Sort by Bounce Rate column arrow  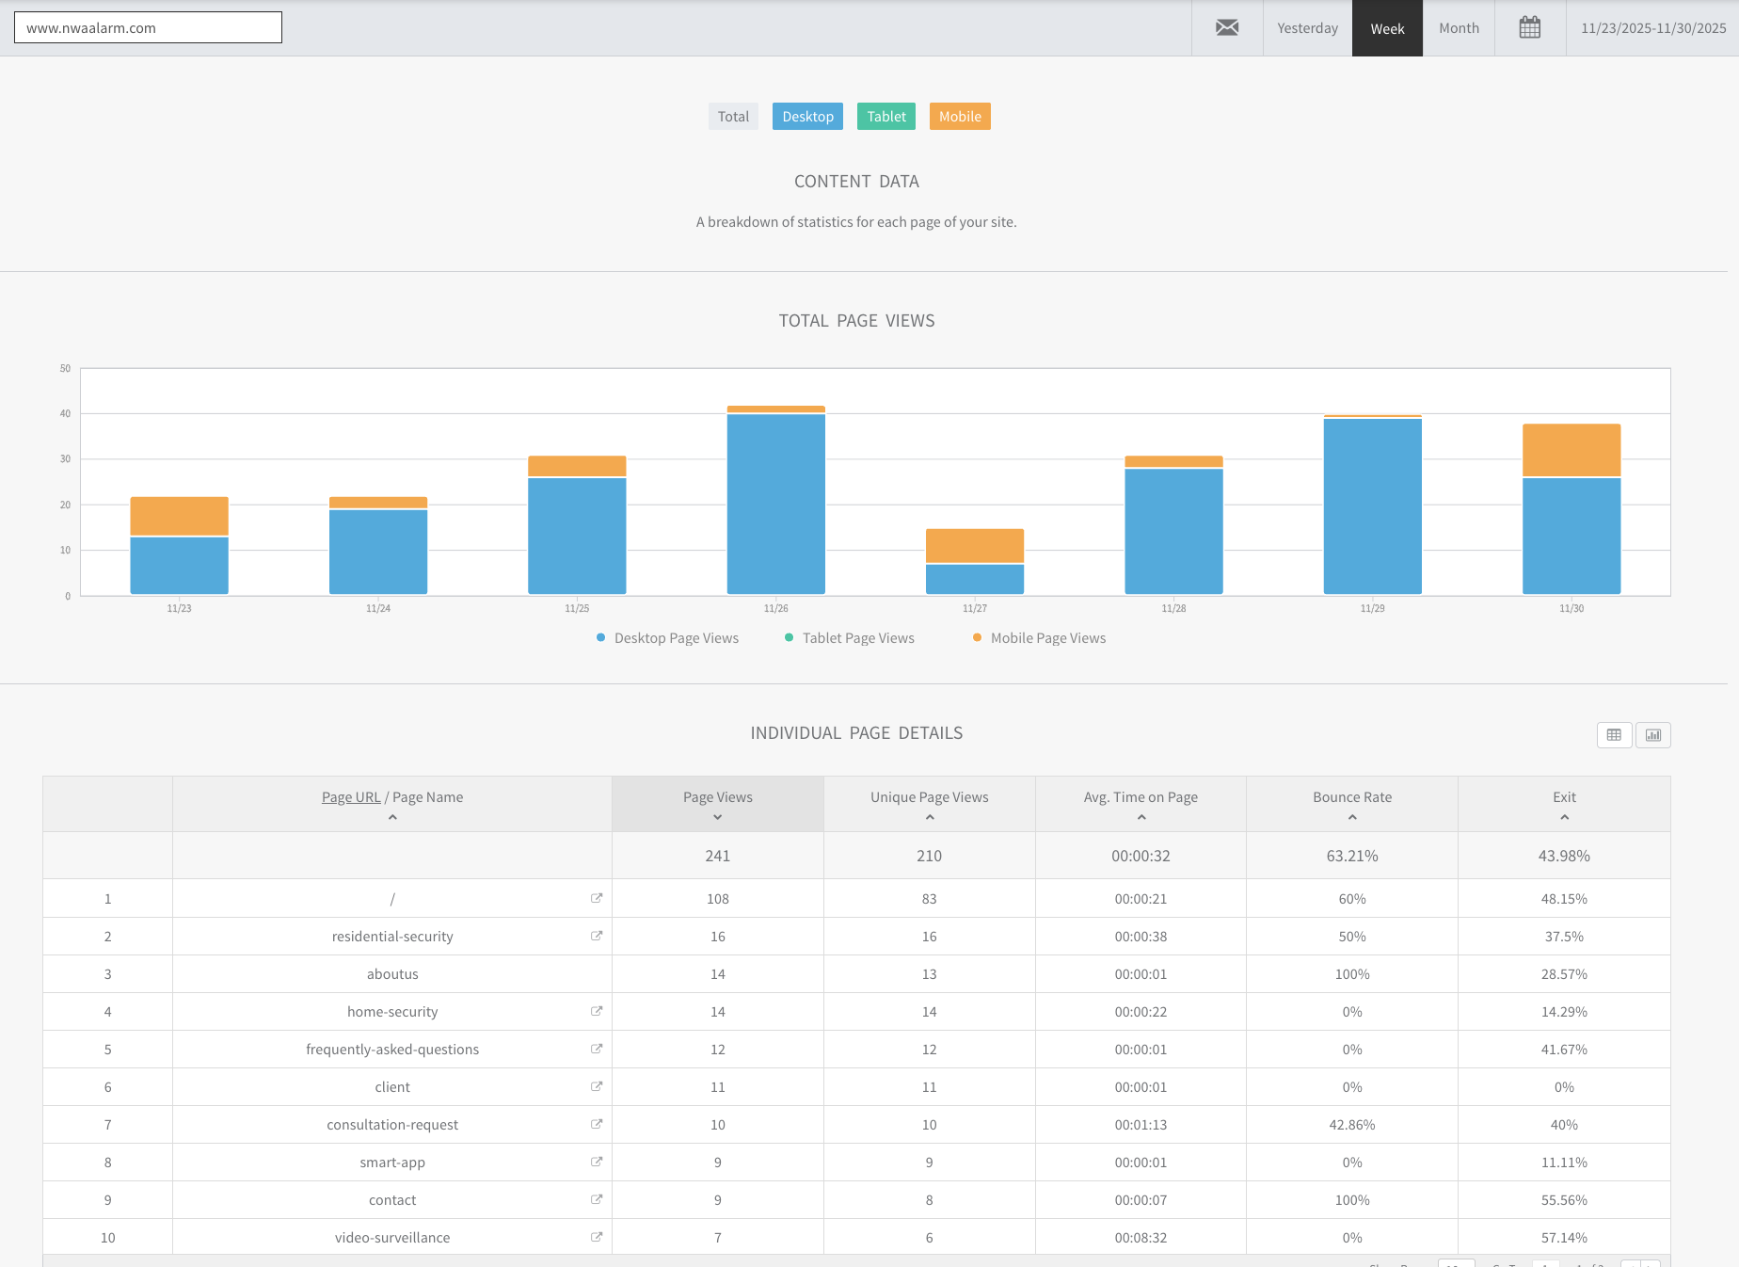(x=1352, y=817)
